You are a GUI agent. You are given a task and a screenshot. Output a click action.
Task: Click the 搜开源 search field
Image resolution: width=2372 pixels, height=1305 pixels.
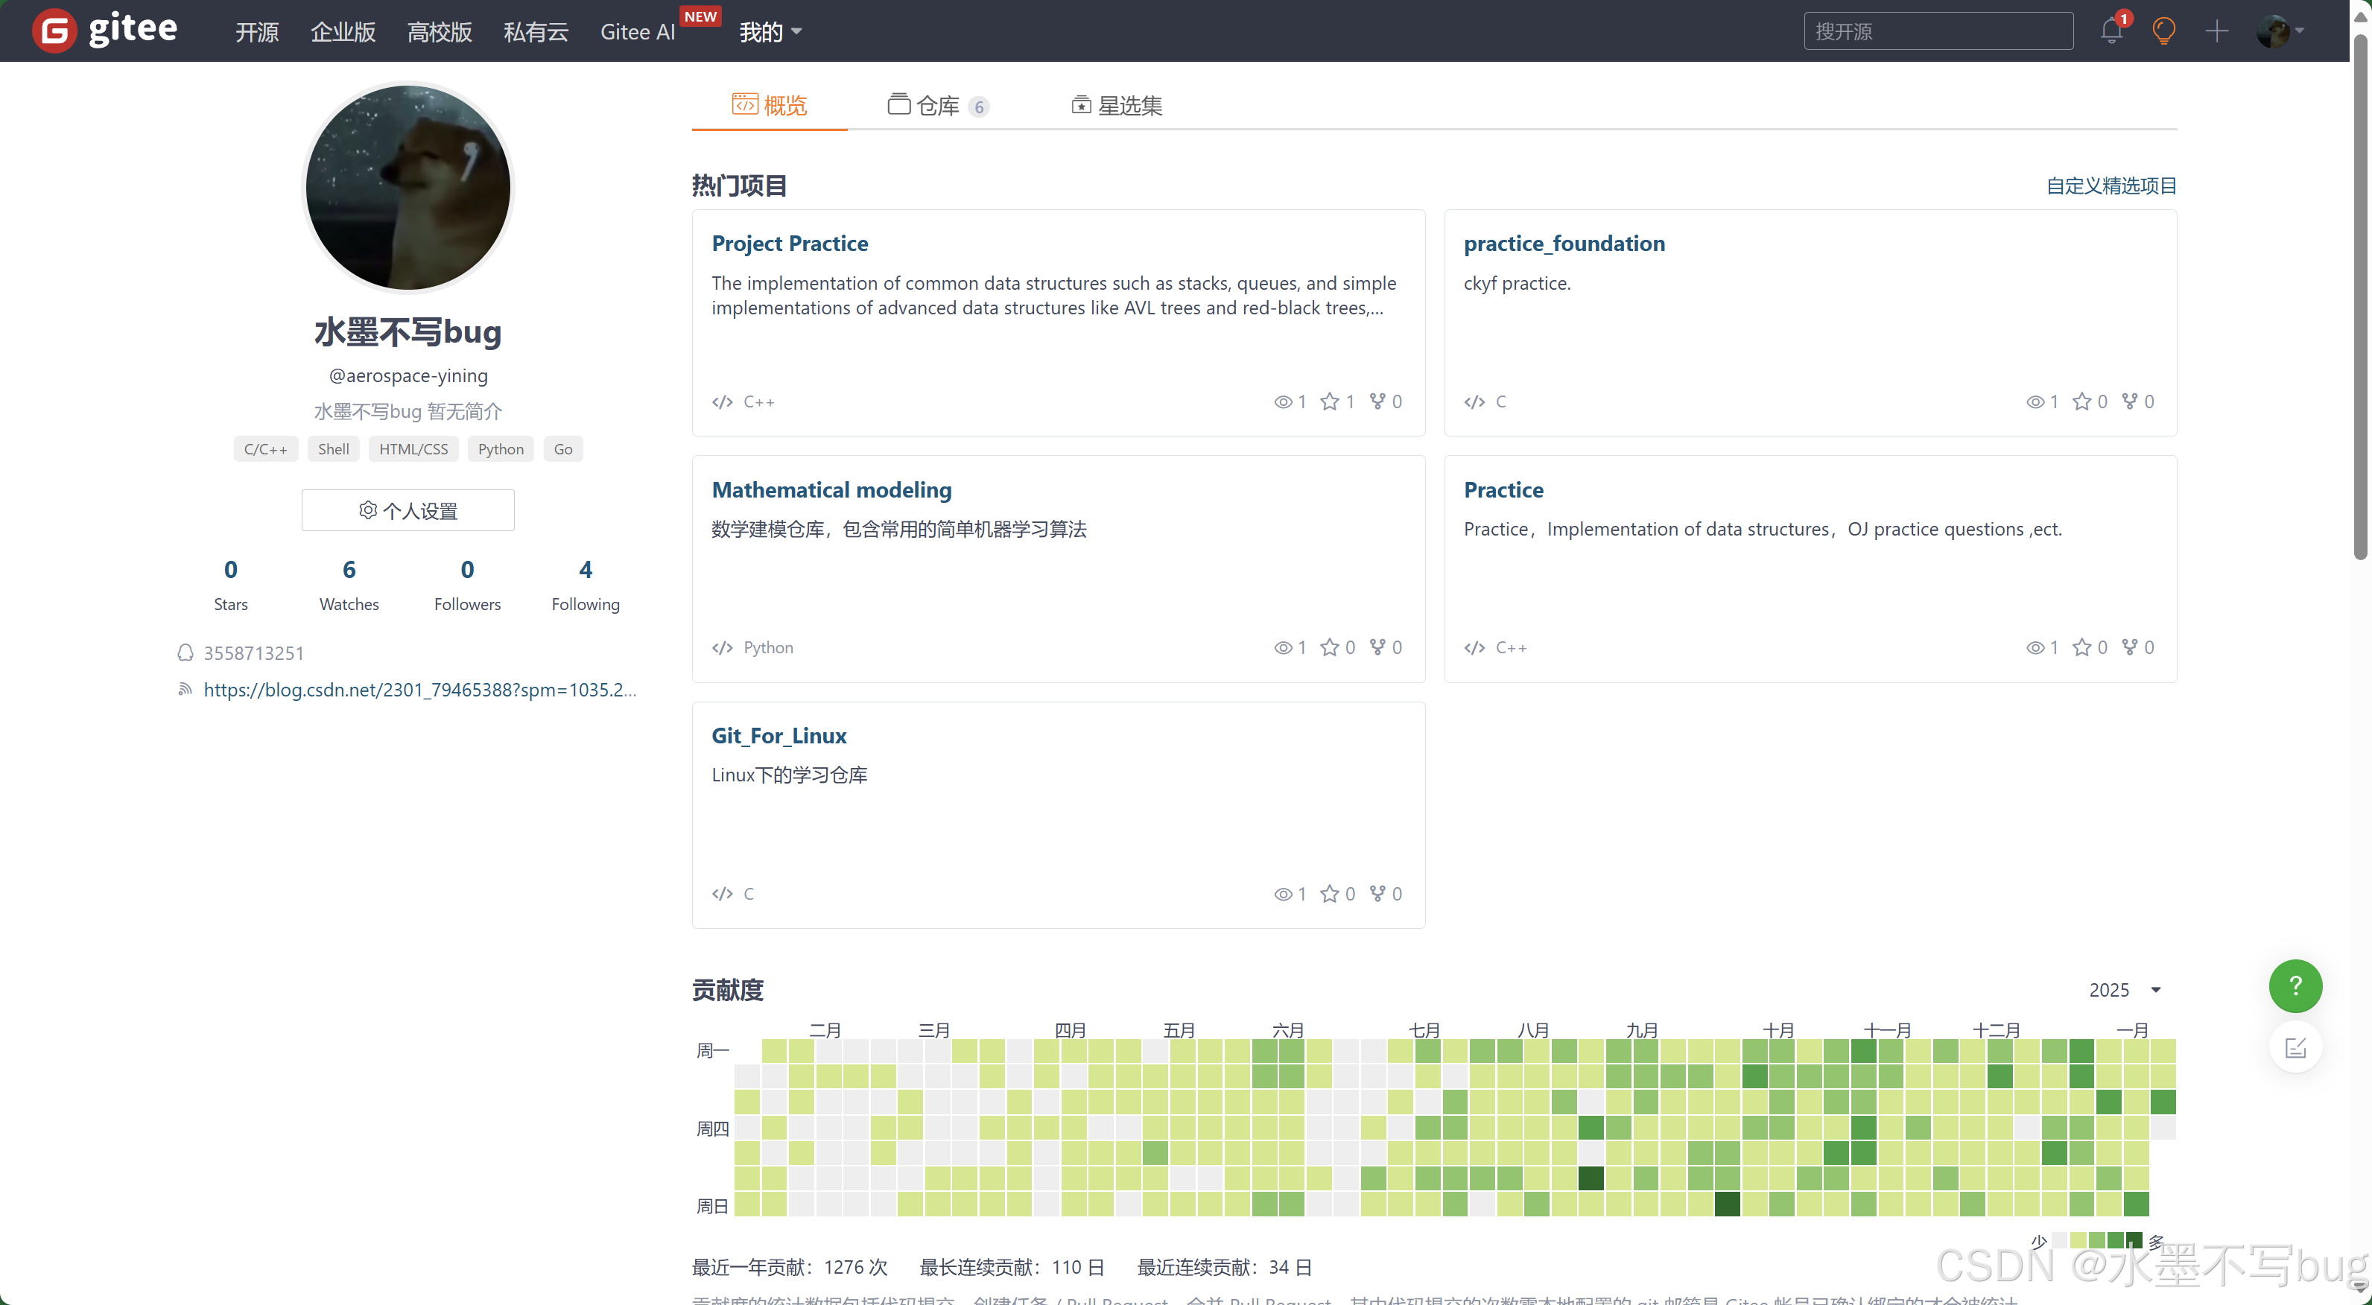[x=1938, y=31]
